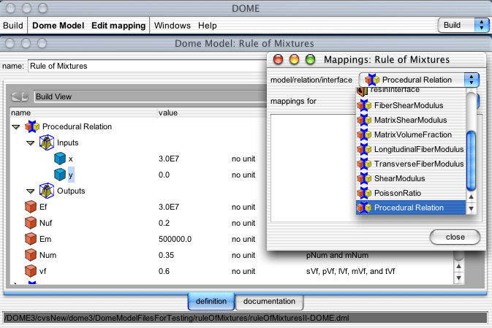Click the name field containing Rule of Mixtures
Viewport: 492px width, 328px height.
point(147,66)
